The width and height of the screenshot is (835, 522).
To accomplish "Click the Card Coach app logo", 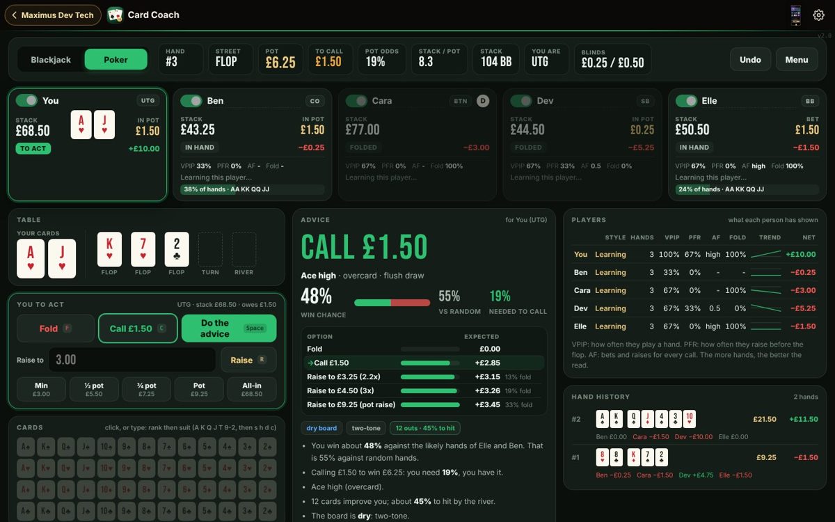I will click(x=116, y=15).
